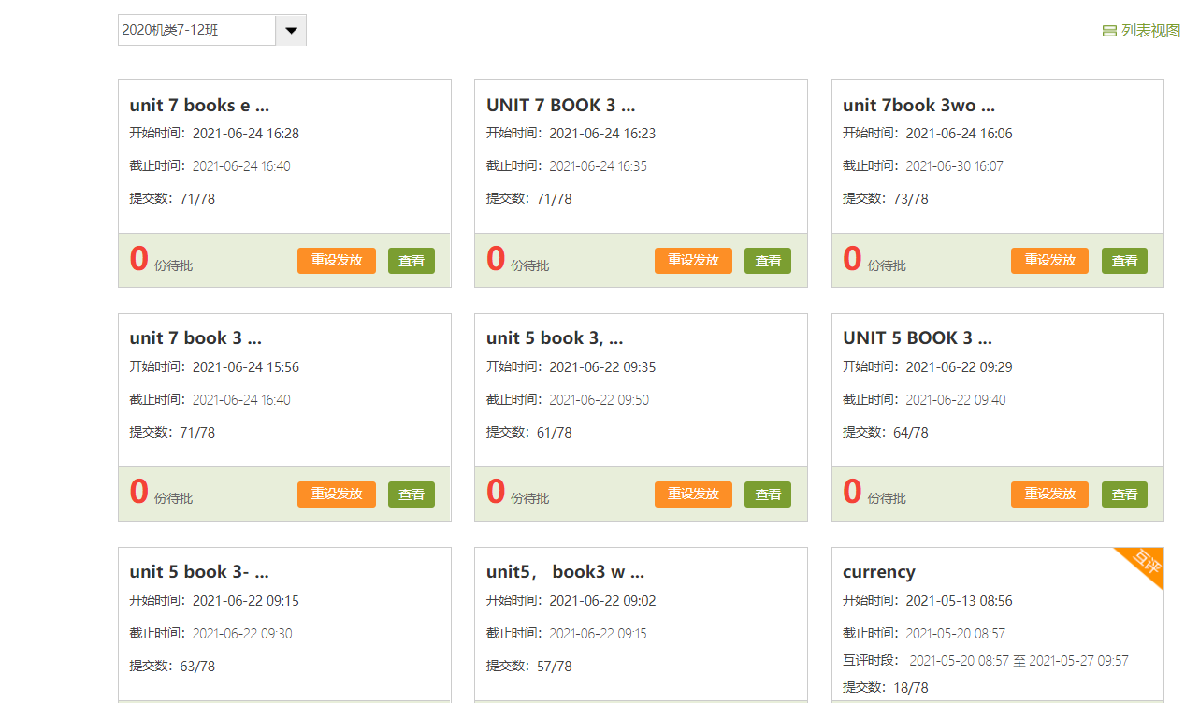Switch to 列表视图 list view
Screen dimensions: 1185x703
point(1150,31)
